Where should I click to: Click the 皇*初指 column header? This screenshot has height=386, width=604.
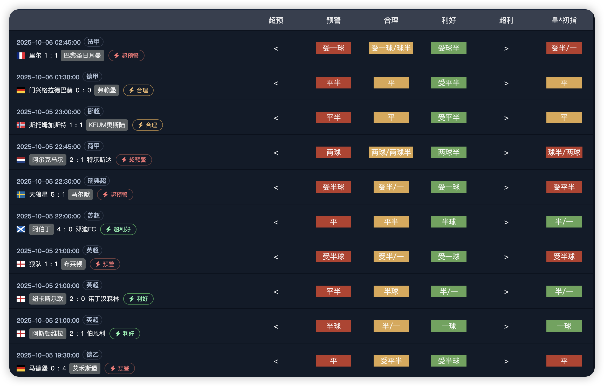pyautogui.click(x=564, y=20)
